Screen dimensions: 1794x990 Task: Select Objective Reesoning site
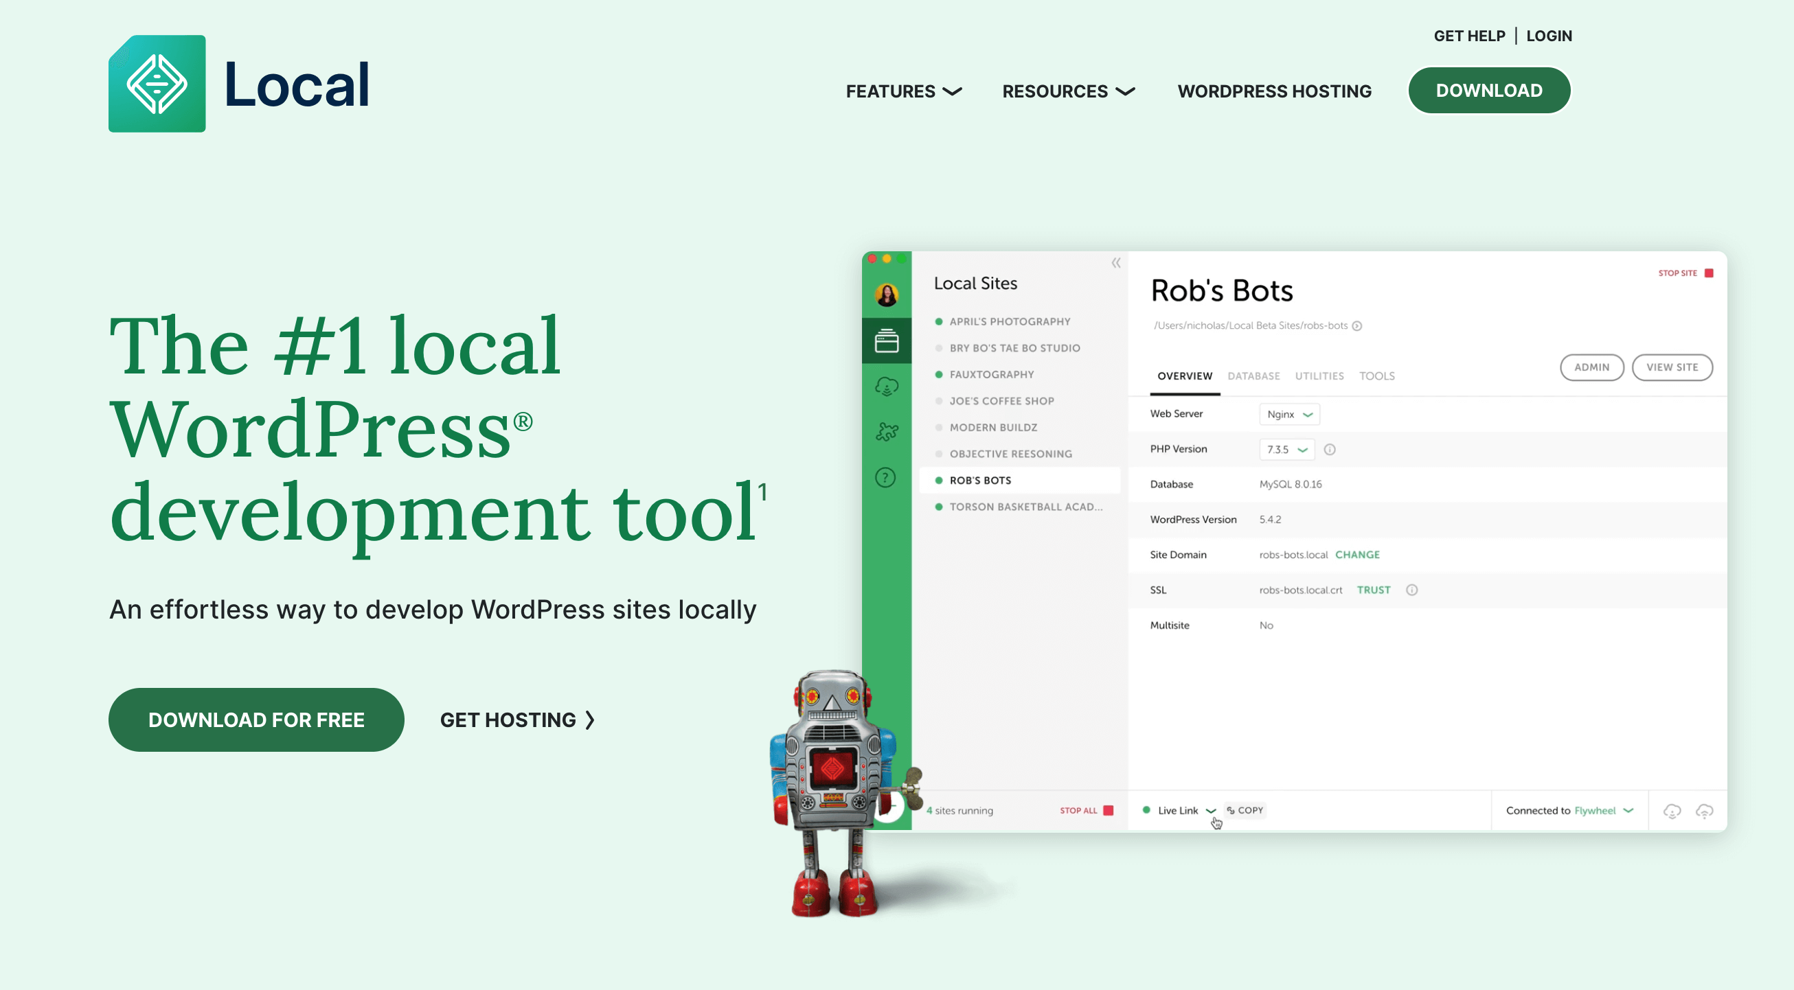click(1019, 454)
